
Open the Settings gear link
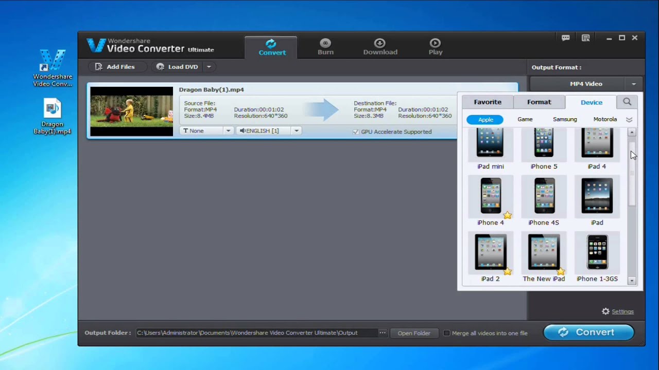point(618,311)
